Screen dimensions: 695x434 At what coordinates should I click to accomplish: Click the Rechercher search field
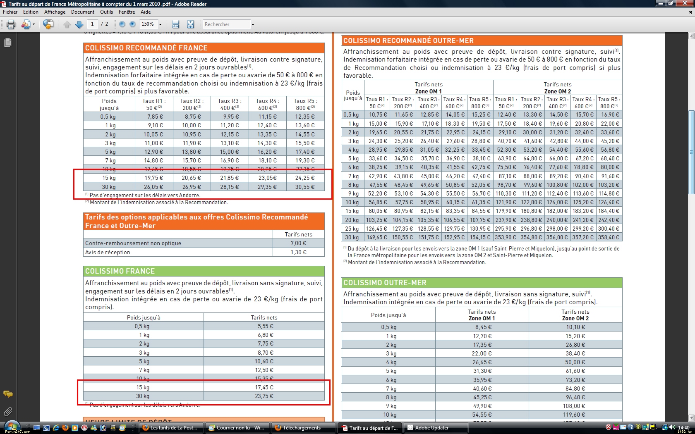227,24
